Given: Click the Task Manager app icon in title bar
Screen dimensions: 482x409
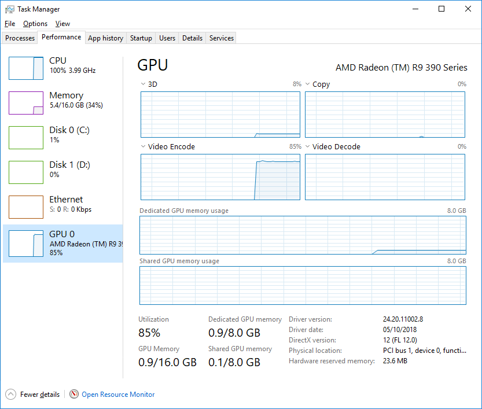Looking at the screenshot, I should tap(10, 9).
